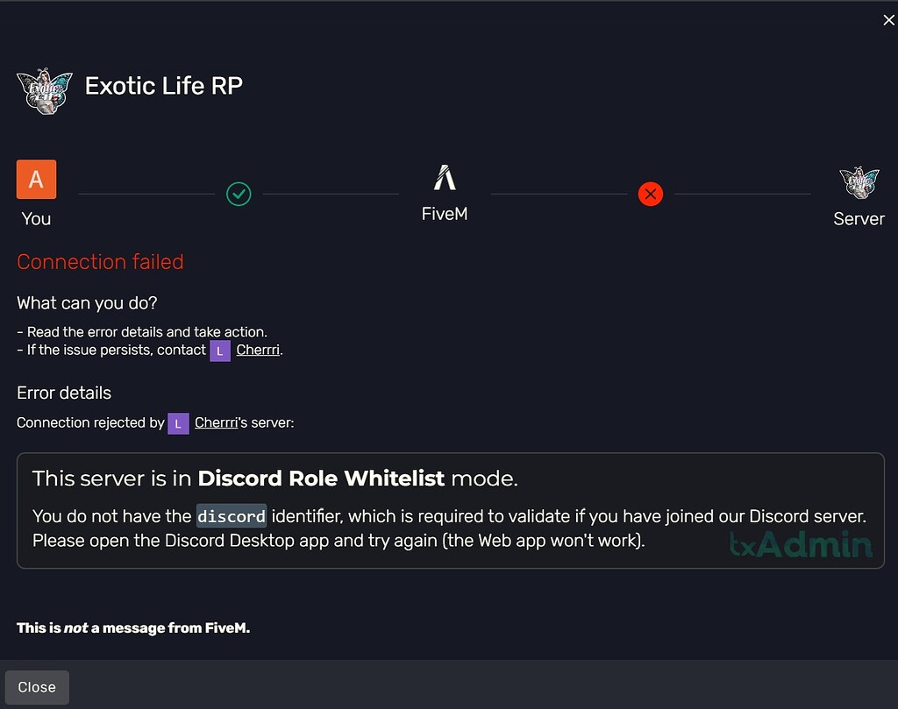Viewport: 898px width, 709px height.
Task: Select the orange 'A' avatar above You
Action: click(36, 179)
